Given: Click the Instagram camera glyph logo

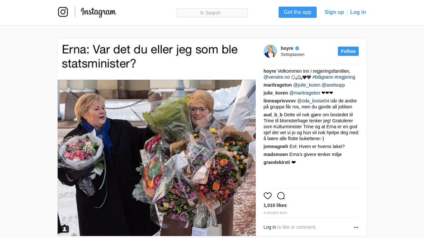Looking at the screenshot, I should pyautogui.click(x=63, y=12).
